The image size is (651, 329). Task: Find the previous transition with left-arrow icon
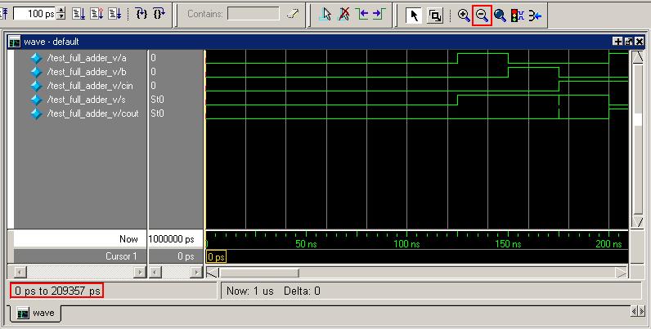[x=361, y=15]
